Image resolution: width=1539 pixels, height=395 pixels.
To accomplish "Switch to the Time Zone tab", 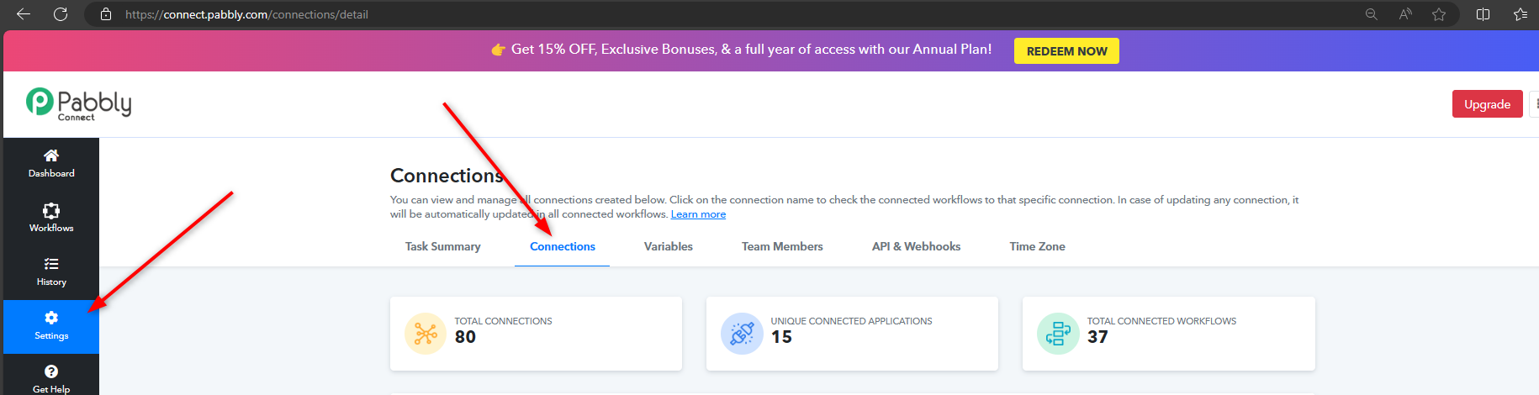I will pyautogui.click(x=1037, y=246).
